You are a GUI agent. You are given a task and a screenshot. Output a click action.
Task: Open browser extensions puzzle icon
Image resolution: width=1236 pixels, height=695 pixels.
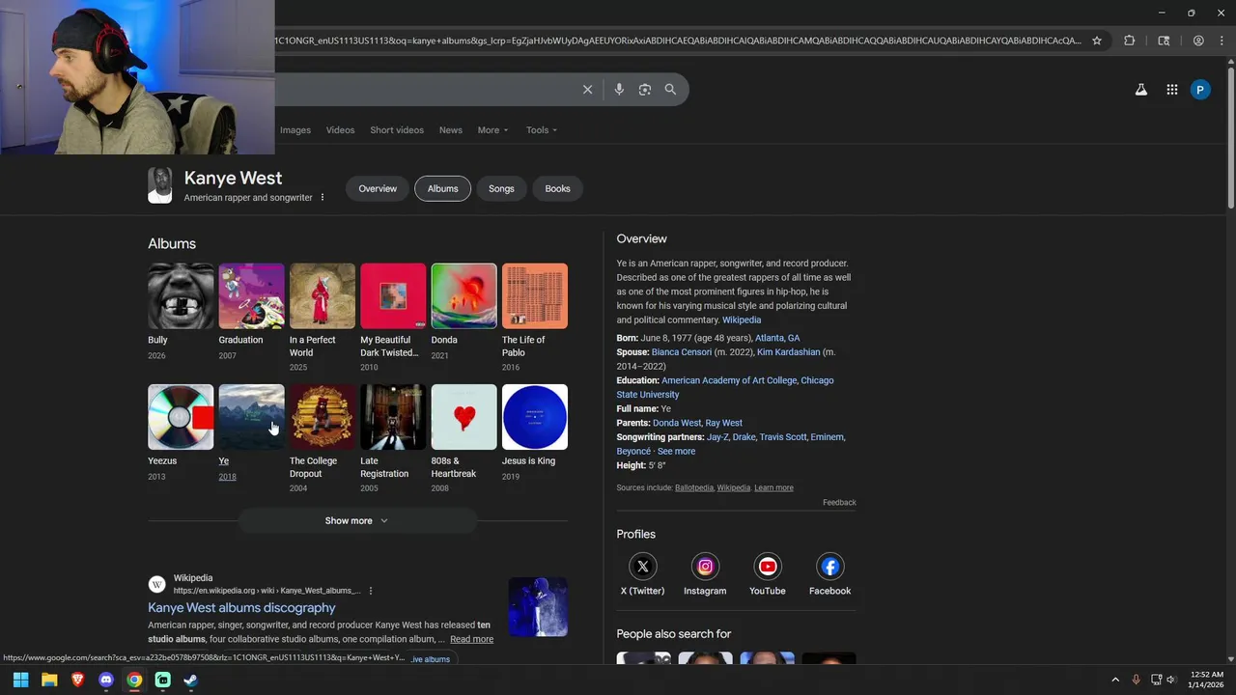click(x=1130, y=41)
